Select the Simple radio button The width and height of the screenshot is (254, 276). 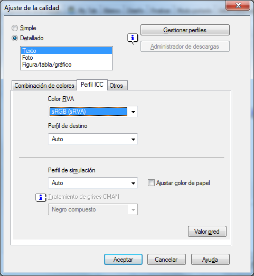(15, 28)
